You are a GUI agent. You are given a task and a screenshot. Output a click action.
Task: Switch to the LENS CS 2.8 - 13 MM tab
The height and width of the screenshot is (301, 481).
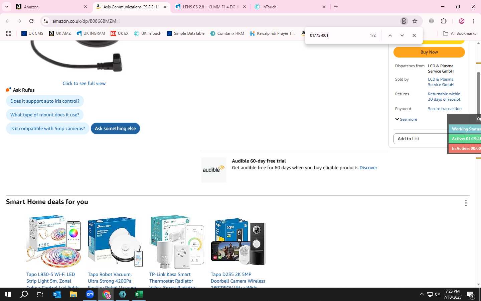coord(211,7)
